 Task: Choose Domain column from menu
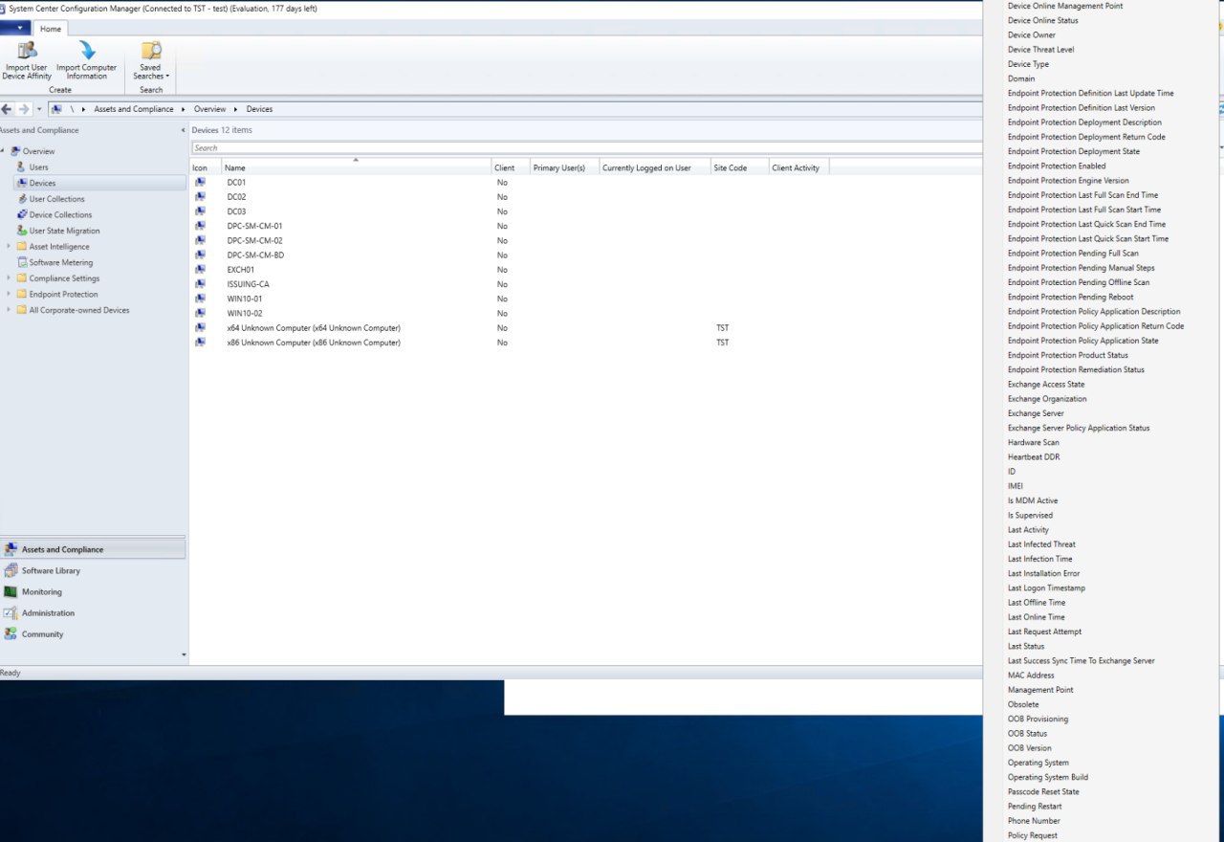(1021, 78)
